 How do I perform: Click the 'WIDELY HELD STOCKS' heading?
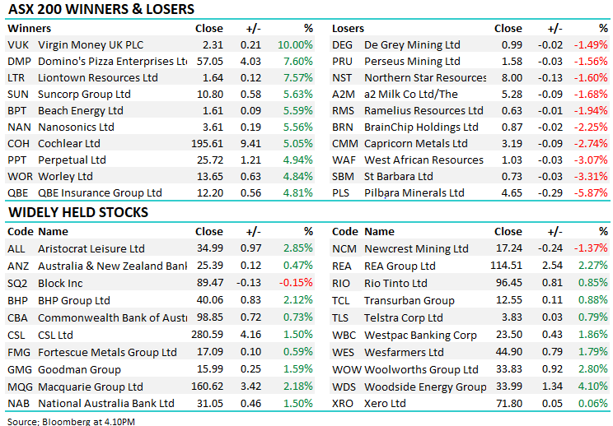click(78, 212)
